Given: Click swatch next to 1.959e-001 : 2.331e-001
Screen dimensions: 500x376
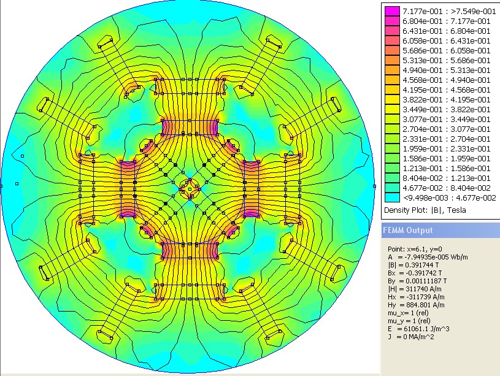Looking at the screenshot, I should pyautogui.click(x=392, y=148).
